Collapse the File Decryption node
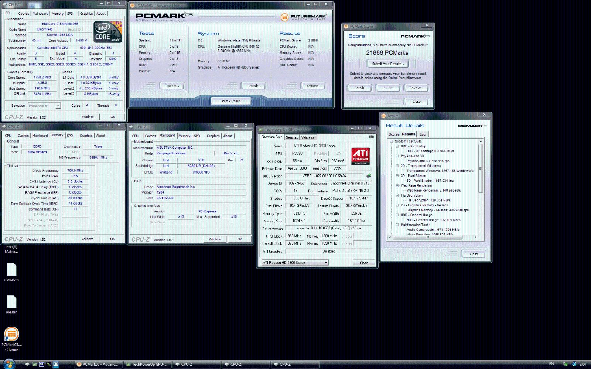The width and height of the screenshot is (591, 369). point(397,195)
